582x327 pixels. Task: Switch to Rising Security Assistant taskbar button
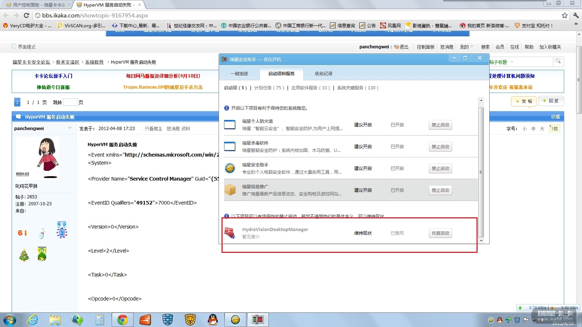pyautogui.click(x=235, y=320)
